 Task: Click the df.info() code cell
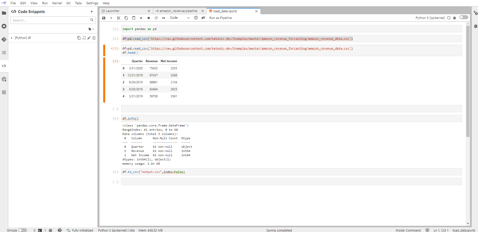(x=291, y=118)
